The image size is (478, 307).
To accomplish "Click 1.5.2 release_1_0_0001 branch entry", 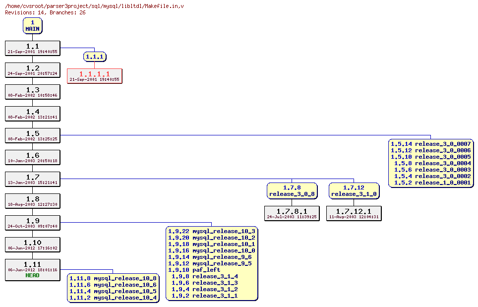I will (x=432, y=183).
